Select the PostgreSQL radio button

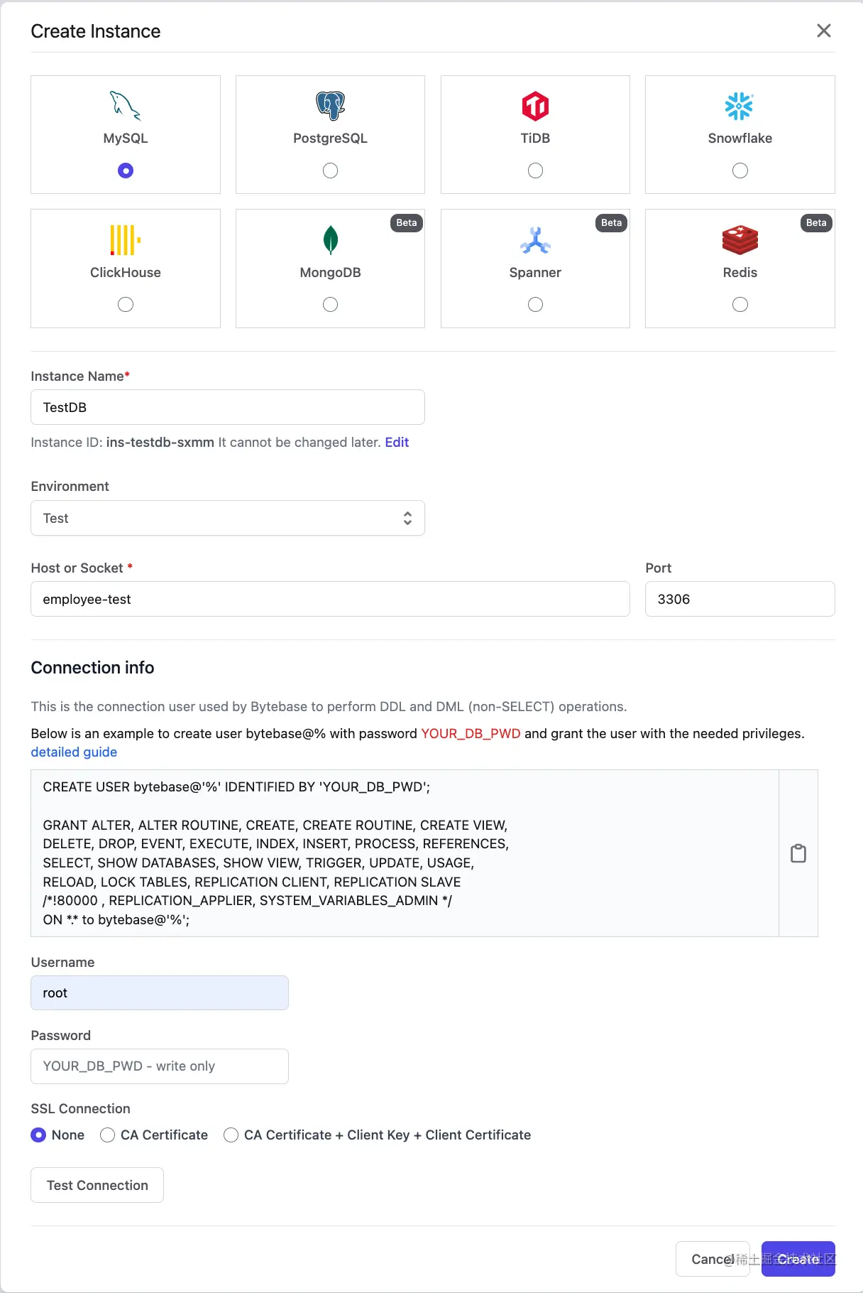click(330, 171)
